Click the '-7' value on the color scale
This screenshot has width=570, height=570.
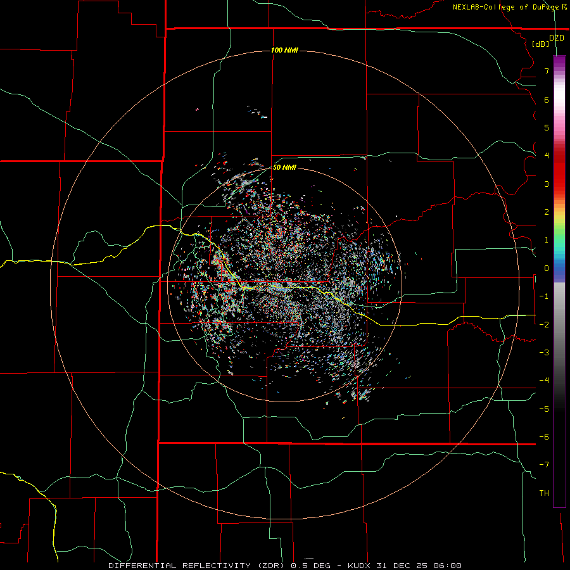pyautogui.click(x=544, y=465)
